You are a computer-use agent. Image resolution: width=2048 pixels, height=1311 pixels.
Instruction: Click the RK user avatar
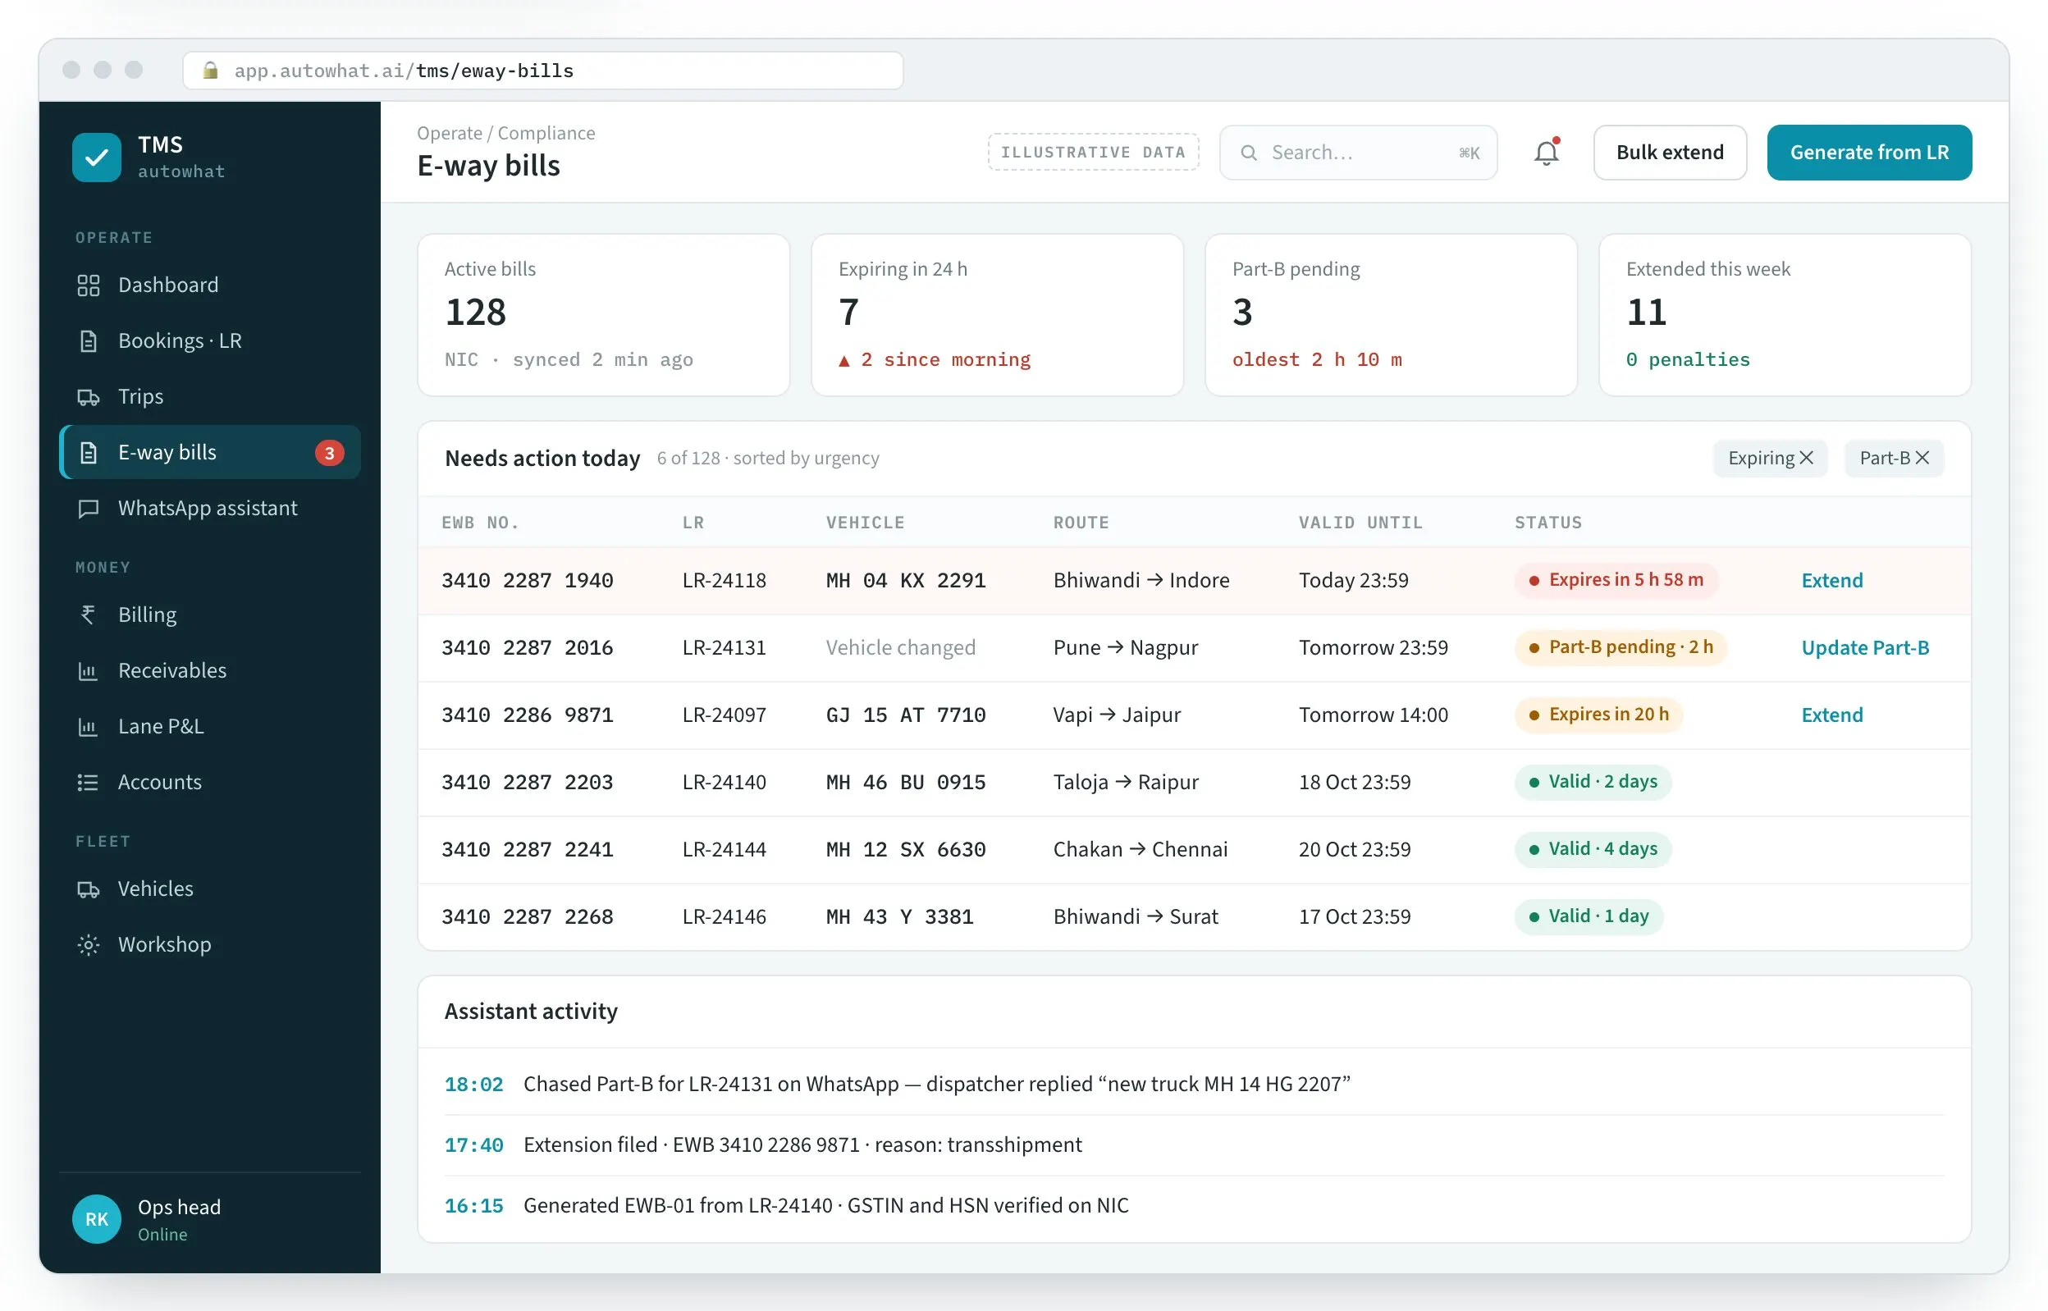pyautogui.click(x=96, y=1218)
